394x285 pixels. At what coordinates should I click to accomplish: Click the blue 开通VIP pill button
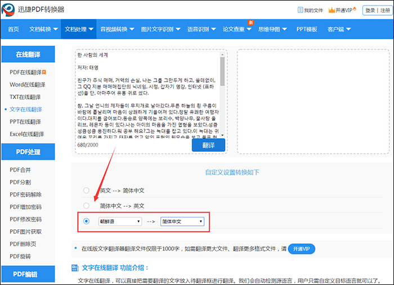[x=301, y=249]
